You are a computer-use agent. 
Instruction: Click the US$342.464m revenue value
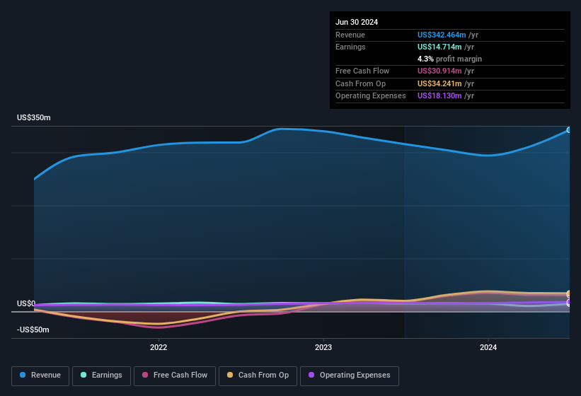(x=442, y=35)
